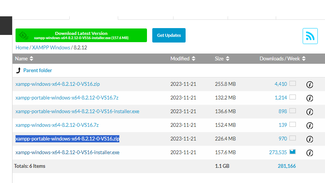Click the Get Updates button
This screenshot has width=325, height=183.
169,35
